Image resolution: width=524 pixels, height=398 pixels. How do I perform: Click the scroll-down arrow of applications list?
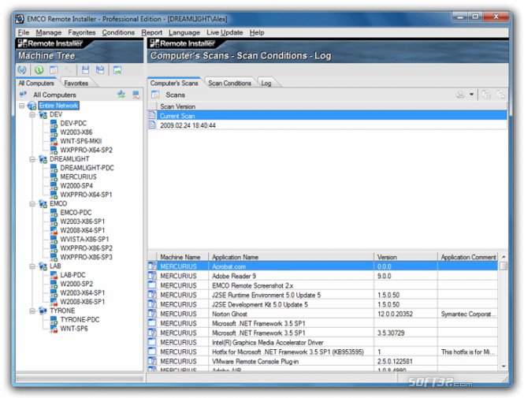tap(504, 366)
